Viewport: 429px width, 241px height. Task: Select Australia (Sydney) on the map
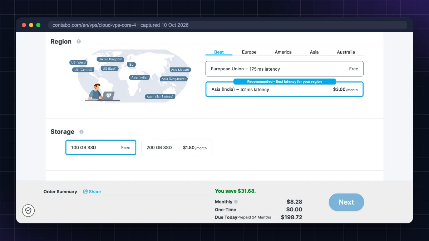(160, 97)
